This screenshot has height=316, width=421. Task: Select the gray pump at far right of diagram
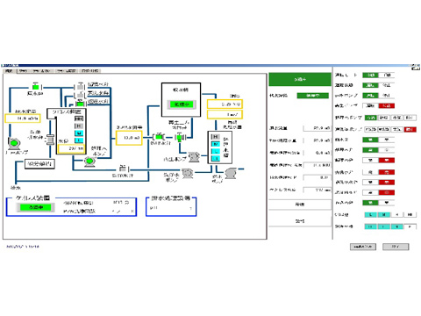point(231,173)
